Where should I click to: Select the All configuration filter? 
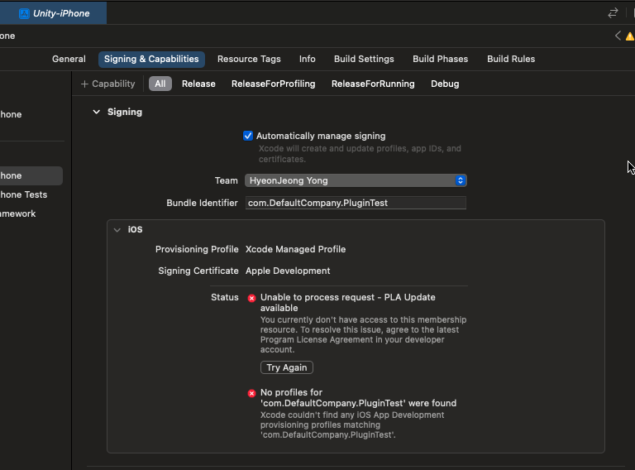click(x=160, y=84)
